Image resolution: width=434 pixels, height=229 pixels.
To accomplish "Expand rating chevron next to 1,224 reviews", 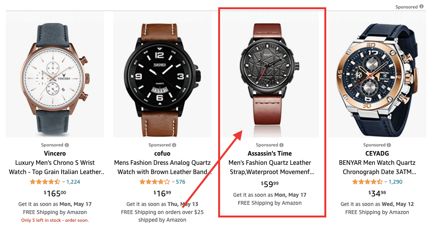I will pos(63,182).
